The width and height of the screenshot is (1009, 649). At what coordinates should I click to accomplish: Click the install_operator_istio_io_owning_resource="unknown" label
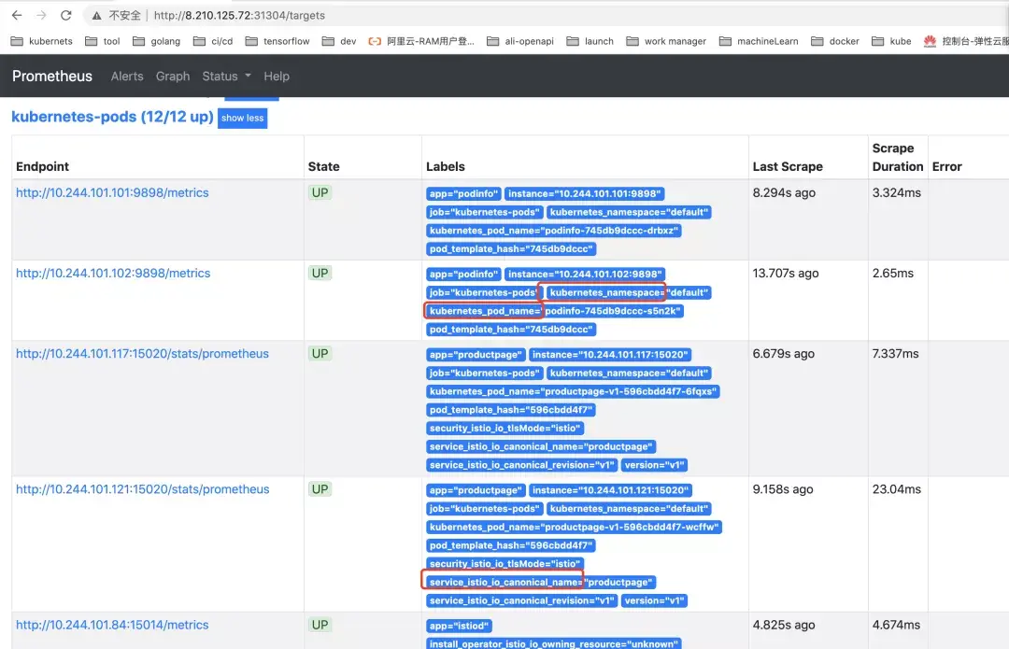(x=553, y=643)
